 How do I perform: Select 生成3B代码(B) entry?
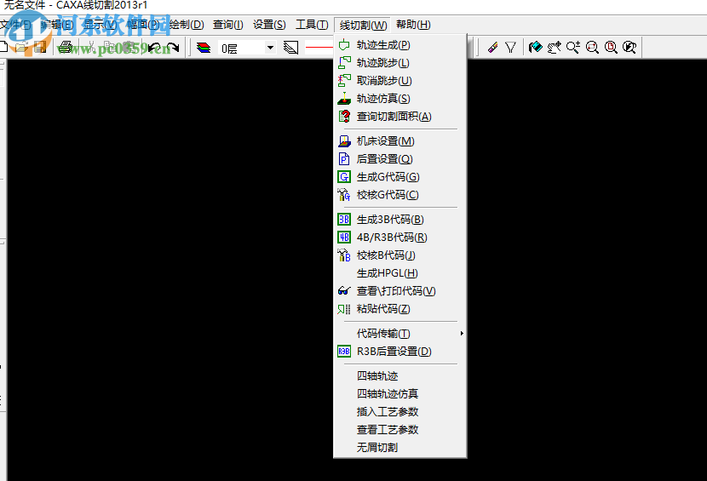click(x=400, y=220)
